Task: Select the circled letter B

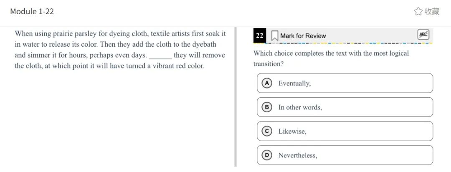Action: pyautogui.click(x=266, y=107)
